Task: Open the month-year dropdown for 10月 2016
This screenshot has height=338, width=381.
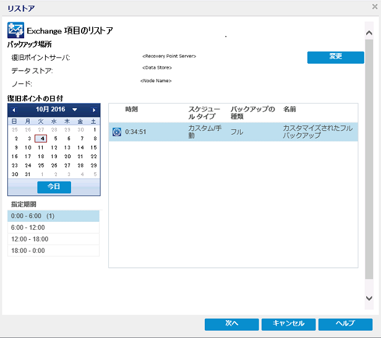Action: (75, 110)
